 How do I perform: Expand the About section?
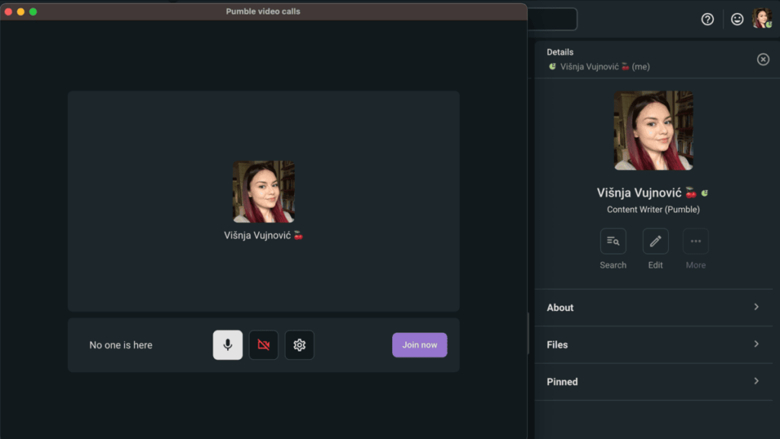[x=653, y=308]
